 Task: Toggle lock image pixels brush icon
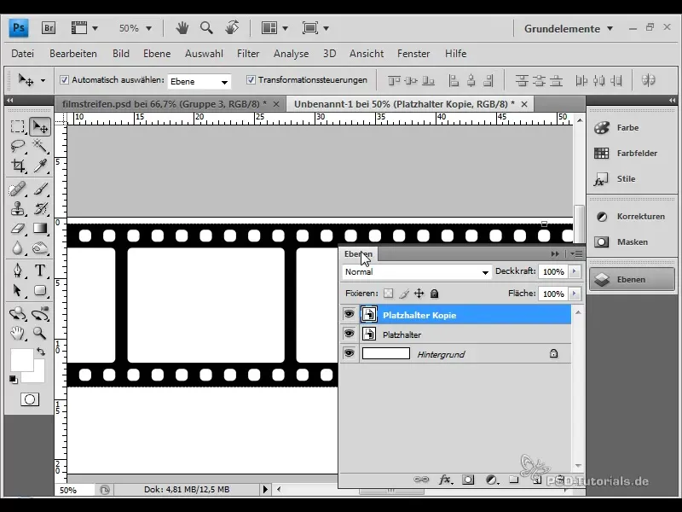pyautogui.click(x=403, y=294)
